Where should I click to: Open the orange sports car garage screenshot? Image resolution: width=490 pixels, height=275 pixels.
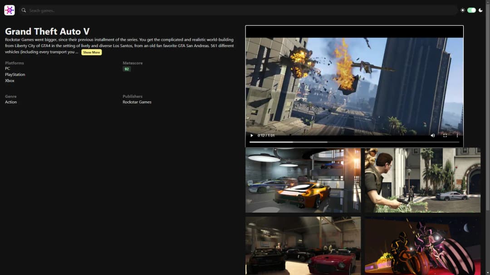tap(303, 180)
